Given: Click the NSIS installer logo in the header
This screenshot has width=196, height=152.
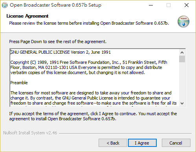Looking at the screenshot, I should [x=183, y=22].
